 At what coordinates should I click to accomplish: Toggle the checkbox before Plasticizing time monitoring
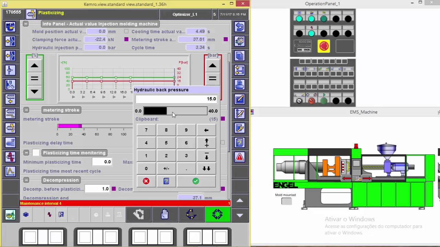36,153
